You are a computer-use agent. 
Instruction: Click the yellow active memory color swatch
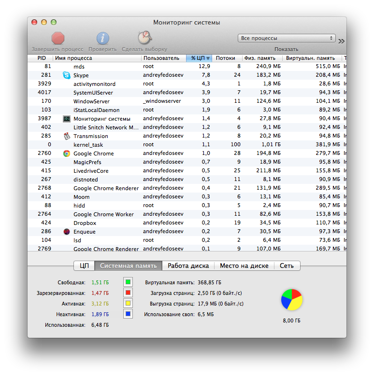pyautogui.click(x=128, y=303)
